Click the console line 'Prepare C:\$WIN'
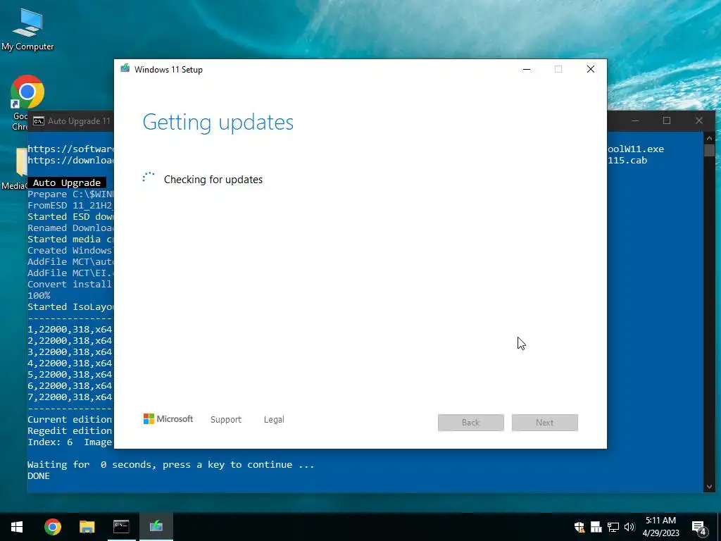Viewport: 721px width, 541px height. (70, 194)
